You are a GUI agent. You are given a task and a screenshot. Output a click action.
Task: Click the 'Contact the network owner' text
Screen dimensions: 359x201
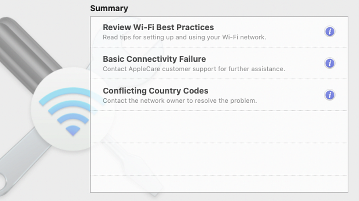coord(180,101)
